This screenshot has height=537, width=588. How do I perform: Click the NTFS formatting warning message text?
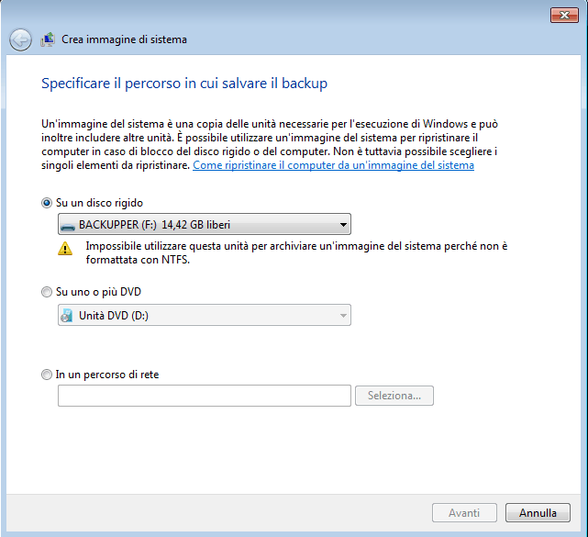tap(295, 252)
